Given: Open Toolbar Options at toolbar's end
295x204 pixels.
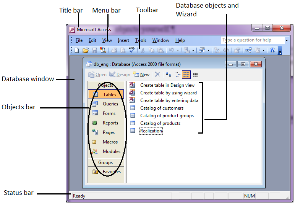Looking at the screenshot, I should [280, 50].
